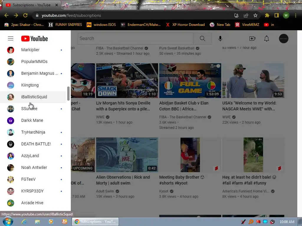Open VineMEMZ bookmark
The width and height of the screenshot is (302, 226).
(x=247, y=25)
